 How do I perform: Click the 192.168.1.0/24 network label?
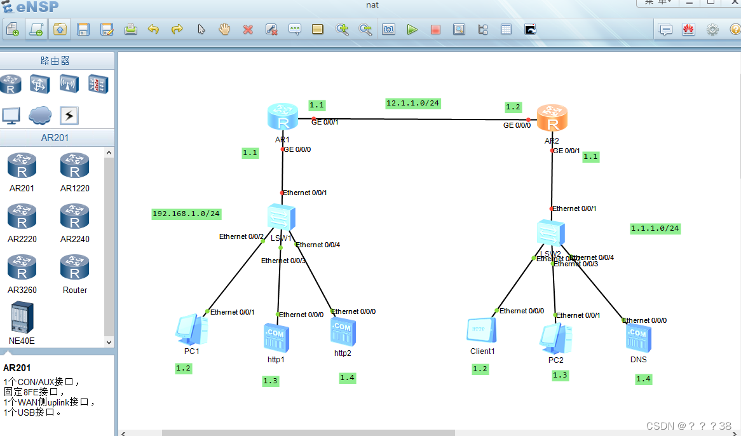pos(186,214)
